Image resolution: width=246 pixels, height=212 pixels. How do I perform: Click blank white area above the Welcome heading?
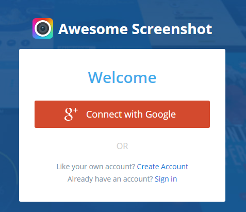click(122, 59)
